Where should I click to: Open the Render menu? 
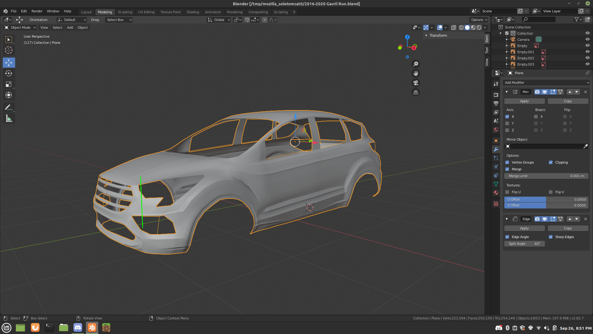pyautogui.click(x=37, y=11)
